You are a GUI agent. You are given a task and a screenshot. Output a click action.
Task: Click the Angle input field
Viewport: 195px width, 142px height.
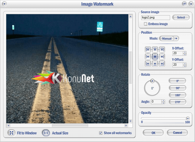156,102
